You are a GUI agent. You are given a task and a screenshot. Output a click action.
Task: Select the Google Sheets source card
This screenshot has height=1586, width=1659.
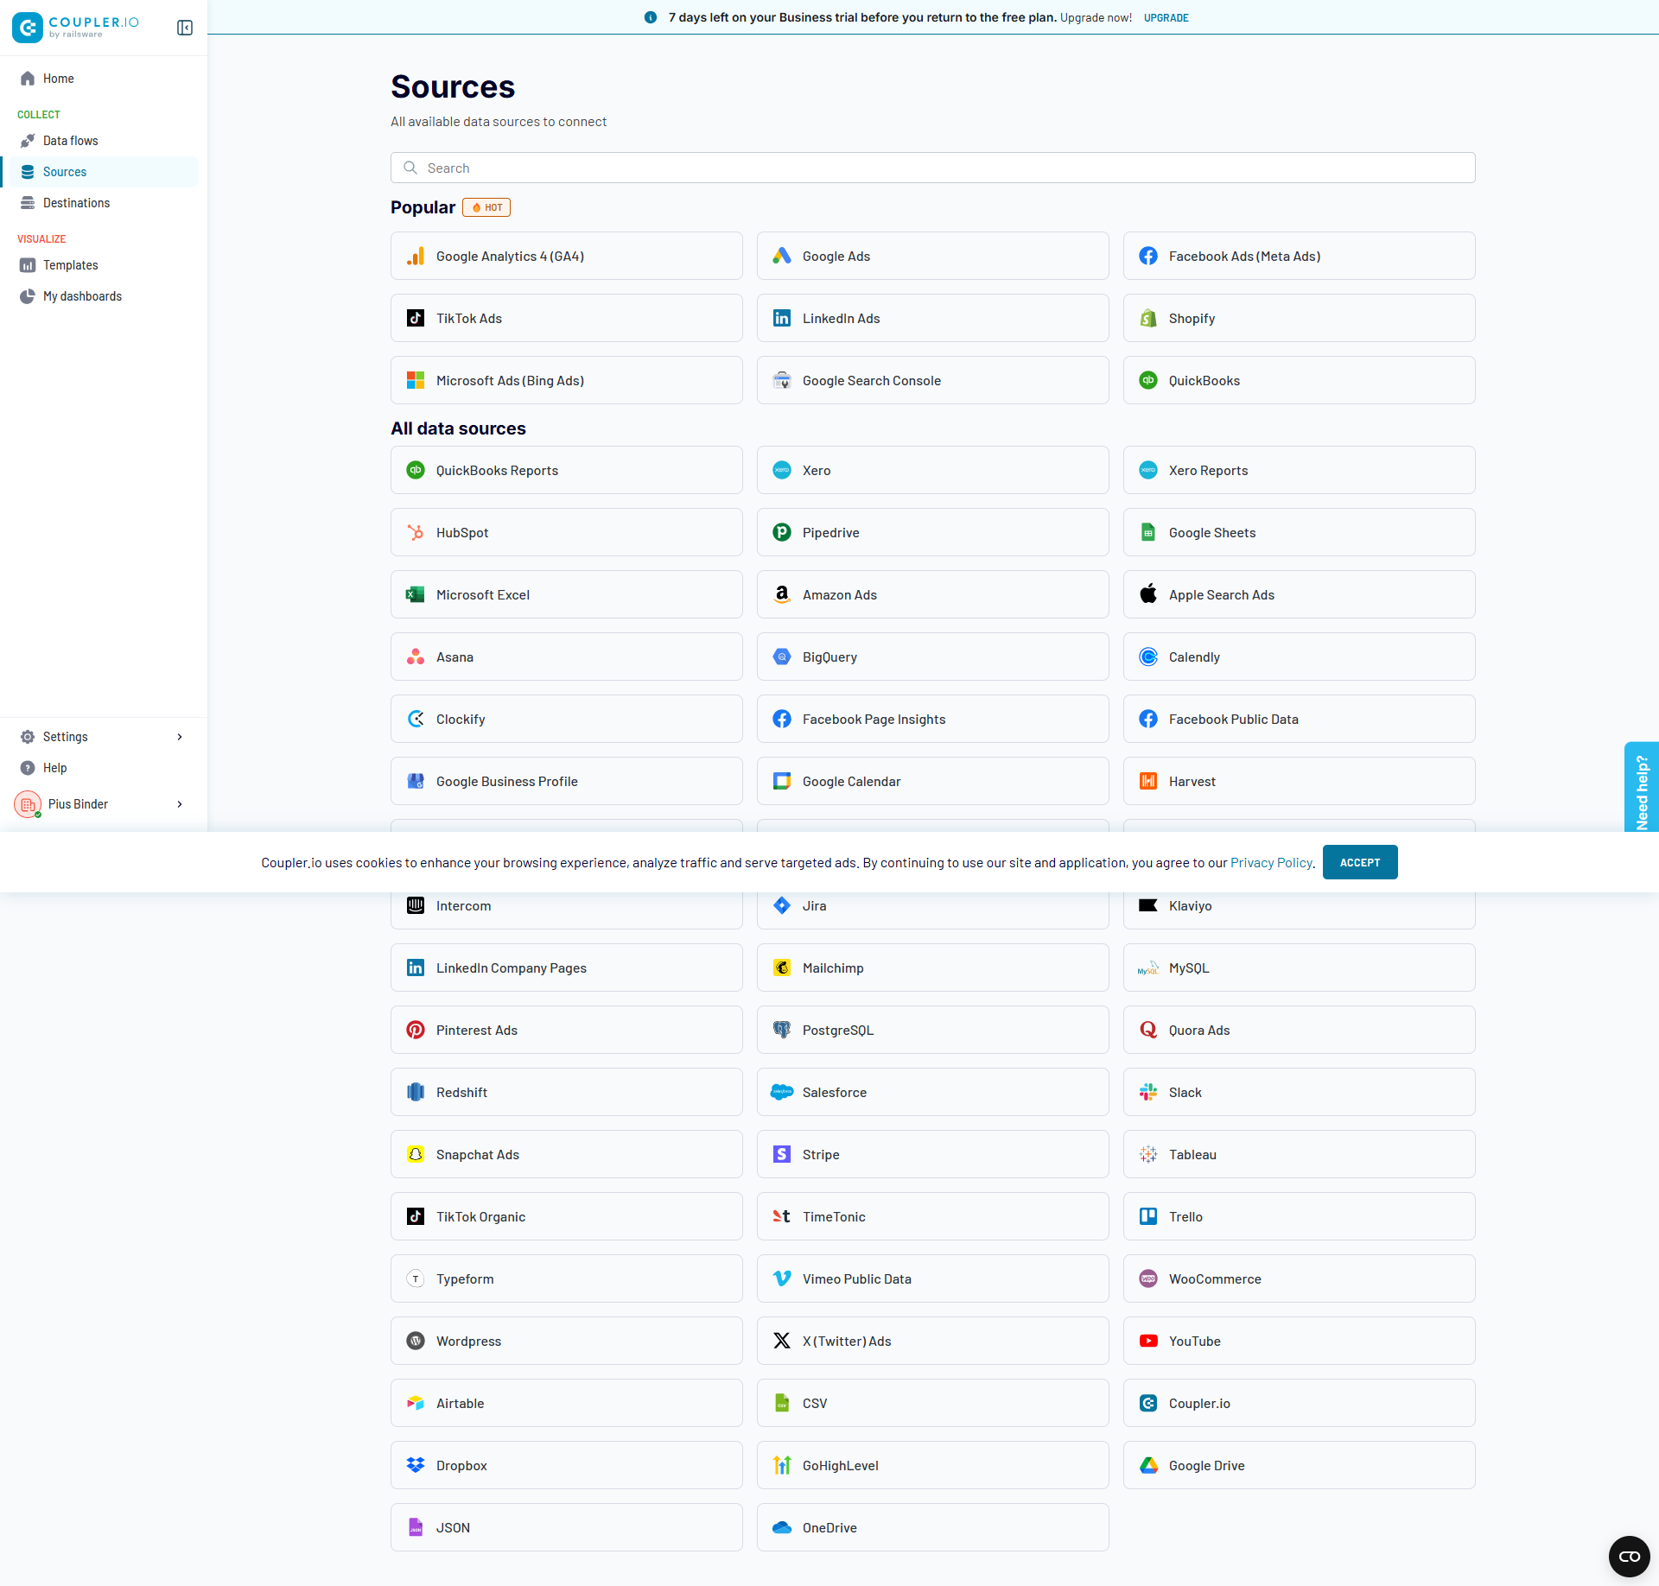coord(1299,533)
